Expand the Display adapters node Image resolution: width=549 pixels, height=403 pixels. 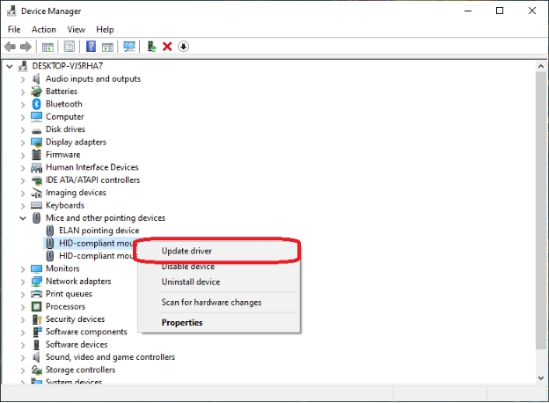point(23,142)
